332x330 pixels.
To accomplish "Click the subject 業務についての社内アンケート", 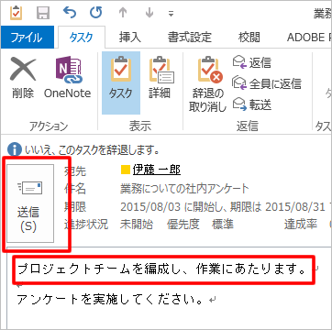I will 184,189.
